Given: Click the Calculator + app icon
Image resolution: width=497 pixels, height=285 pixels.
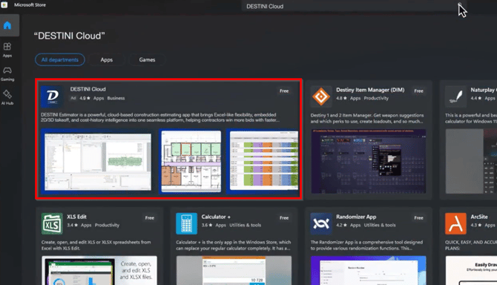Looking at the screenshot, I should [x=186, y=223].
